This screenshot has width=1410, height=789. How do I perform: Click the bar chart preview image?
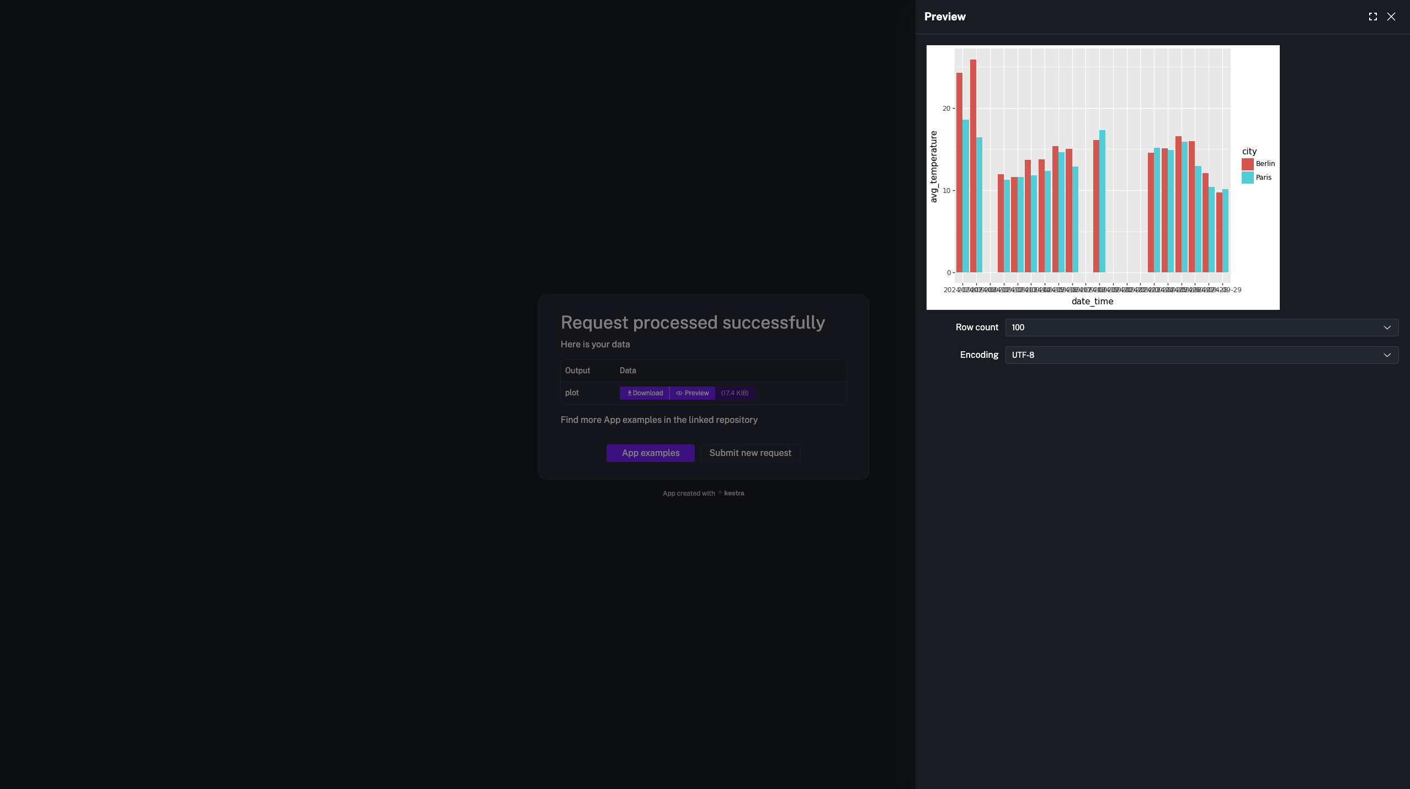tap(1102, 176)
